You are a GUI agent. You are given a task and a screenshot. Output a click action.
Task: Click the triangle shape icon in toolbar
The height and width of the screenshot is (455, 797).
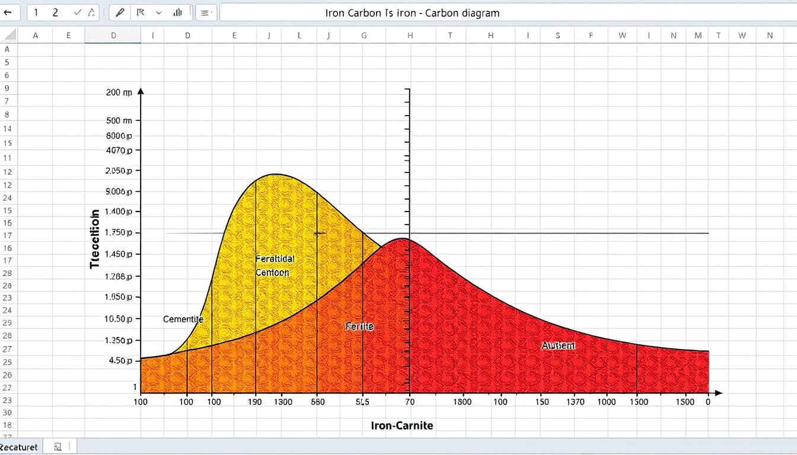pos(91,12)
